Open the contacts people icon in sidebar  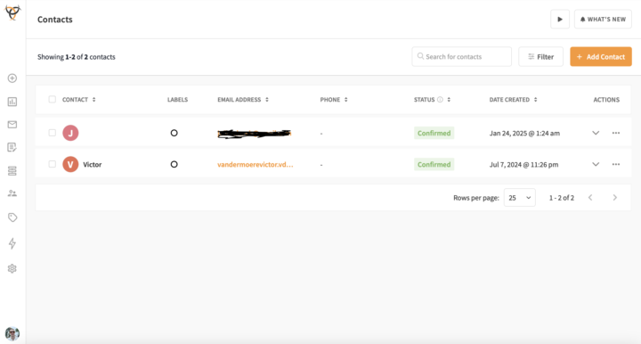12,193
